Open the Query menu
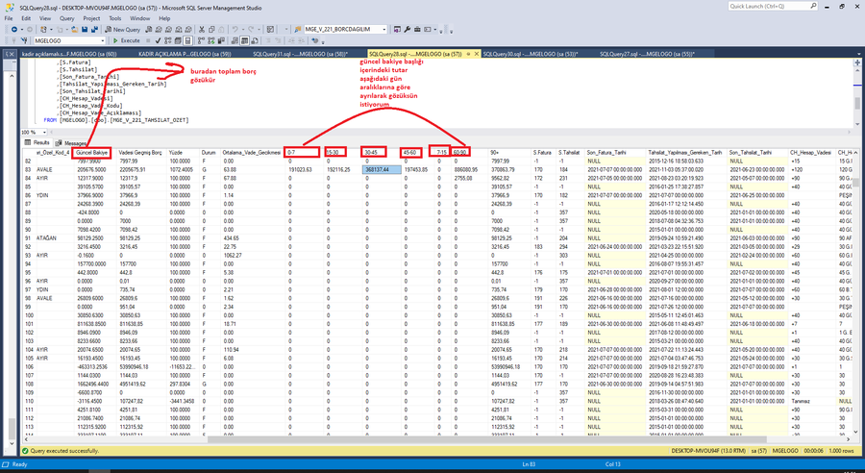 click(x=66, y=18)
